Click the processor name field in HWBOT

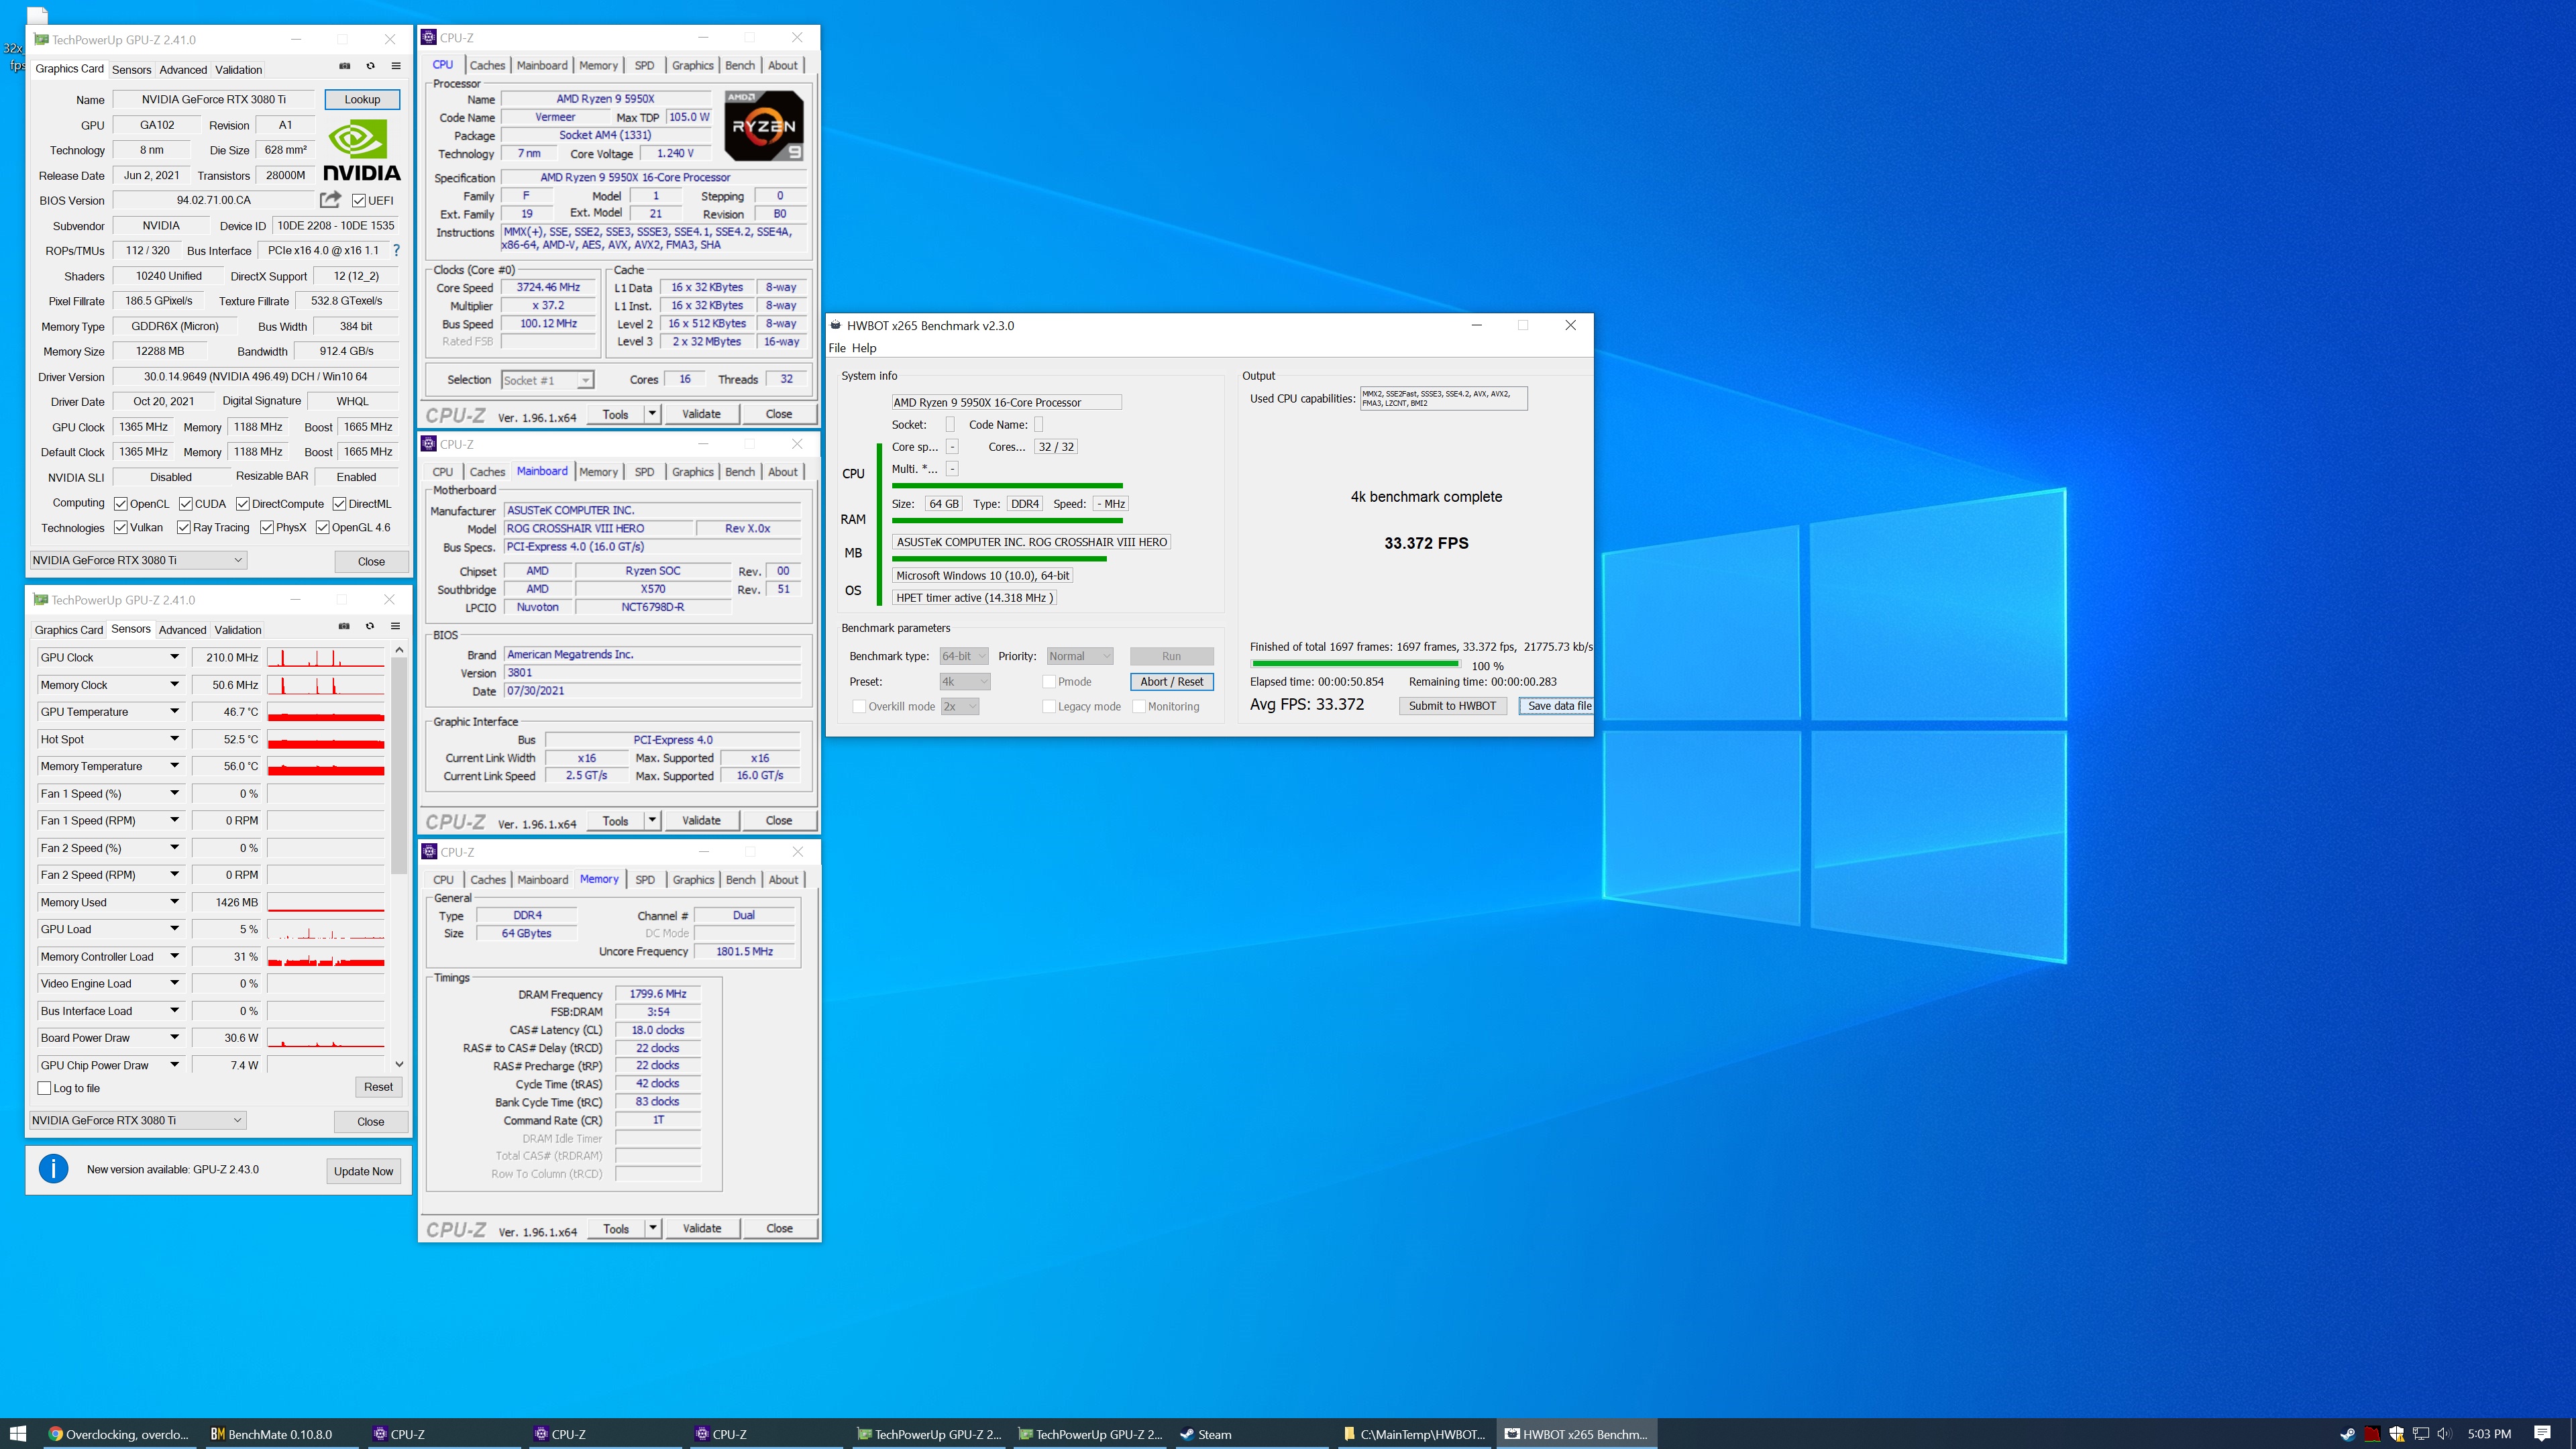point(1006,402)
